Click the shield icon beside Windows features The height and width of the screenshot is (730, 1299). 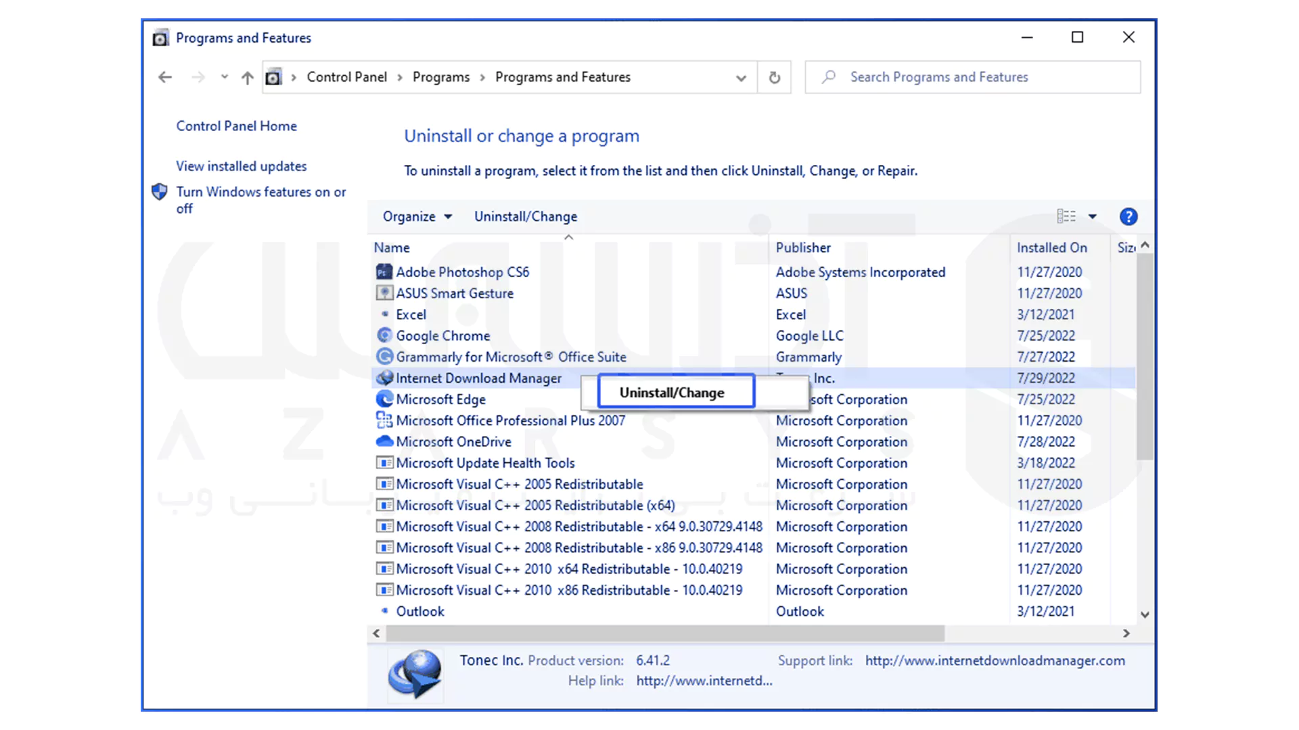point(159,192)
